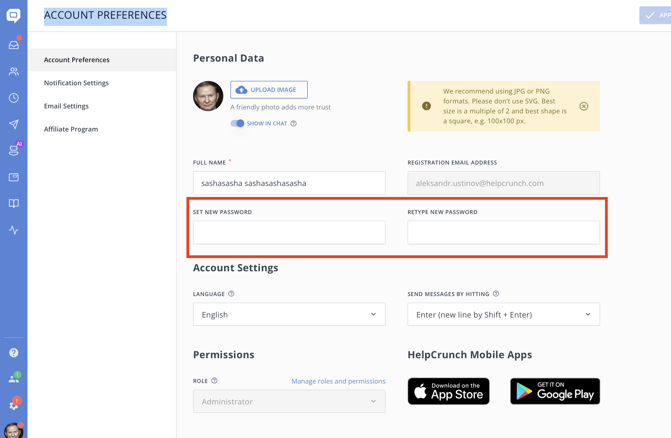Click the help question mark sidebar icon
This screenshot has width=671, height=438.
click(13, 352)
